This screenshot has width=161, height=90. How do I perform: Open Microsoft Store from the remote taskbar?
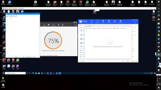tap(39, 73)
